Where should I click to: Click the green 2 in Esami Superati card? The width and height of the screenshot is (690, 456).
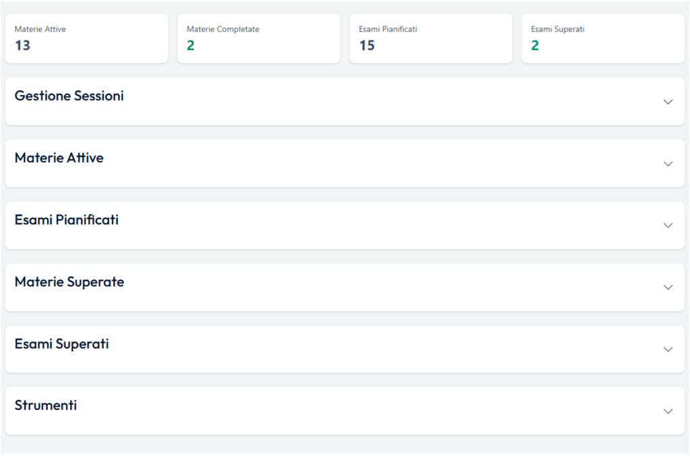[535, 46]
